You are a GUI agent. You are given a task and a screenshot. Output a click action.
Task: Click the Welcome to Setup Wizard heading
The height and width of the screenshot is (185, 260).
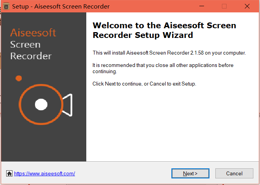pos(164,30)
